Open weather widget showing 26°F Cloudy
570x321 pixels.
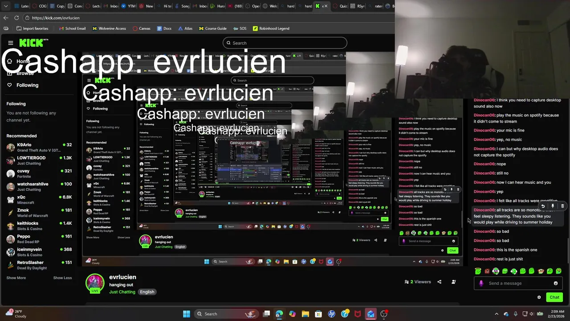[16, 314]
